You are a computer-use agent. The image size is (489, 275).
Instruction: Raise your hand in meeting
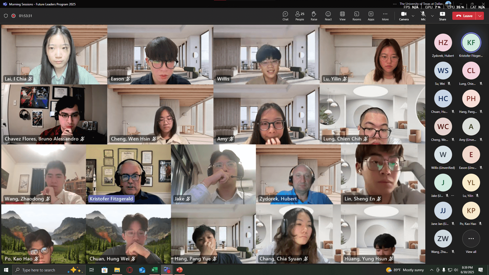click(x=314, y=16)
